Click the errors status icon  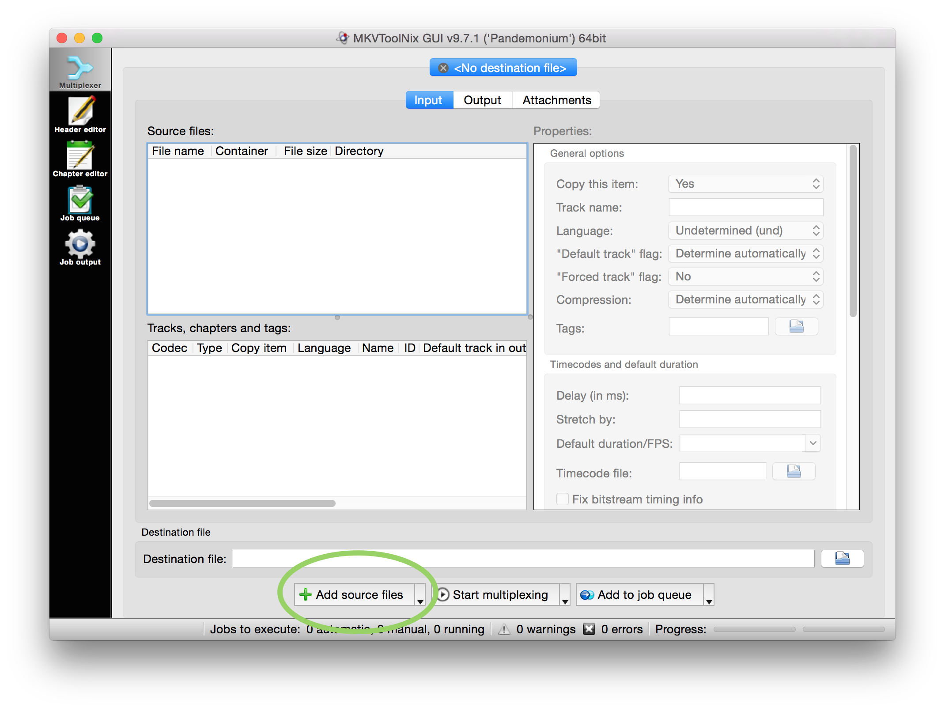click(x=589, y=629)
